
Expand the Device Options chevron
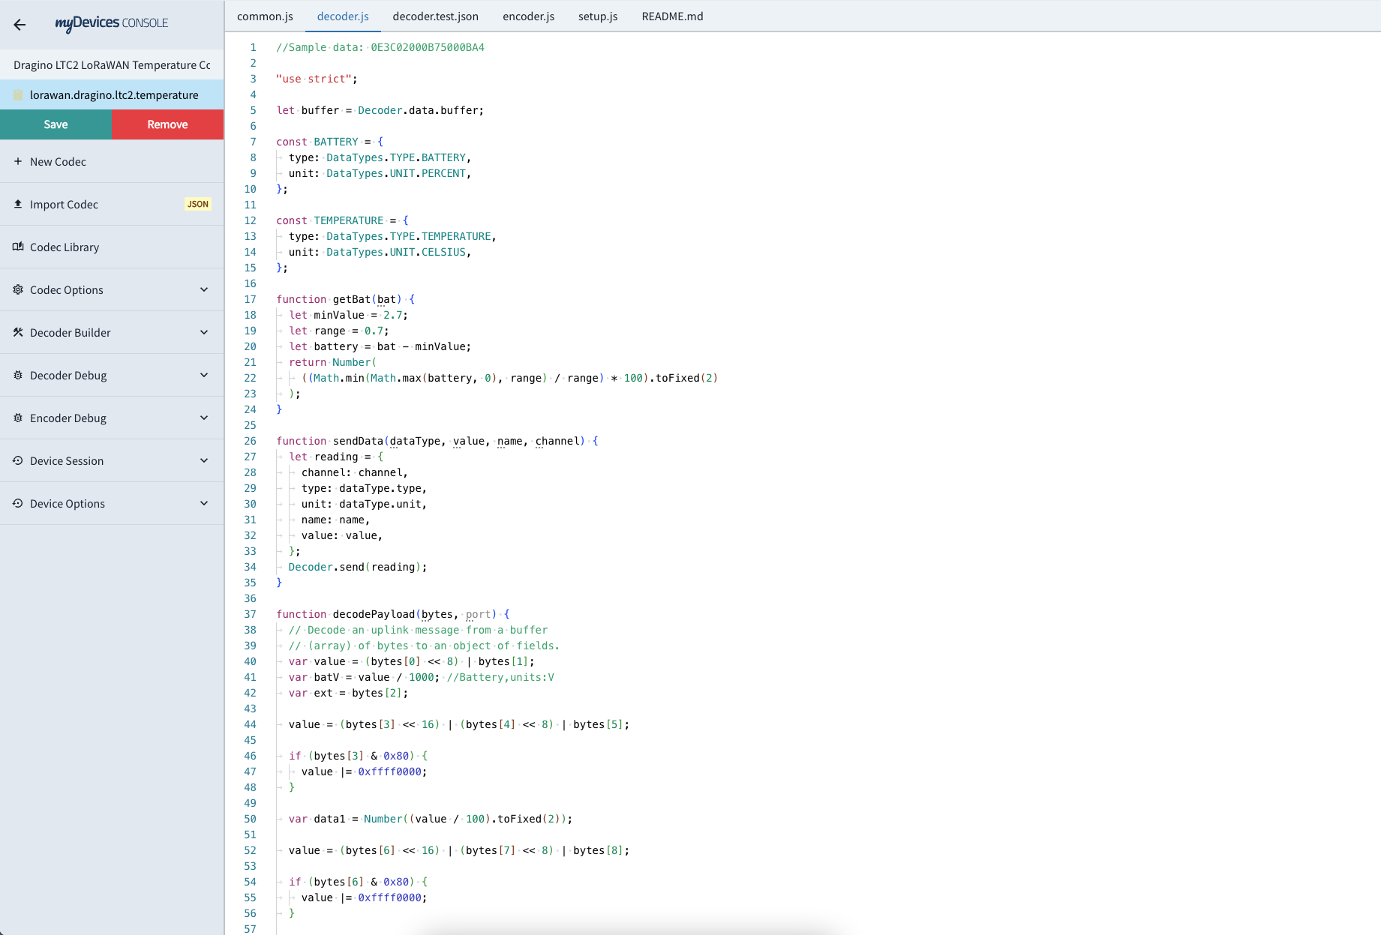(x=204, y=503)
